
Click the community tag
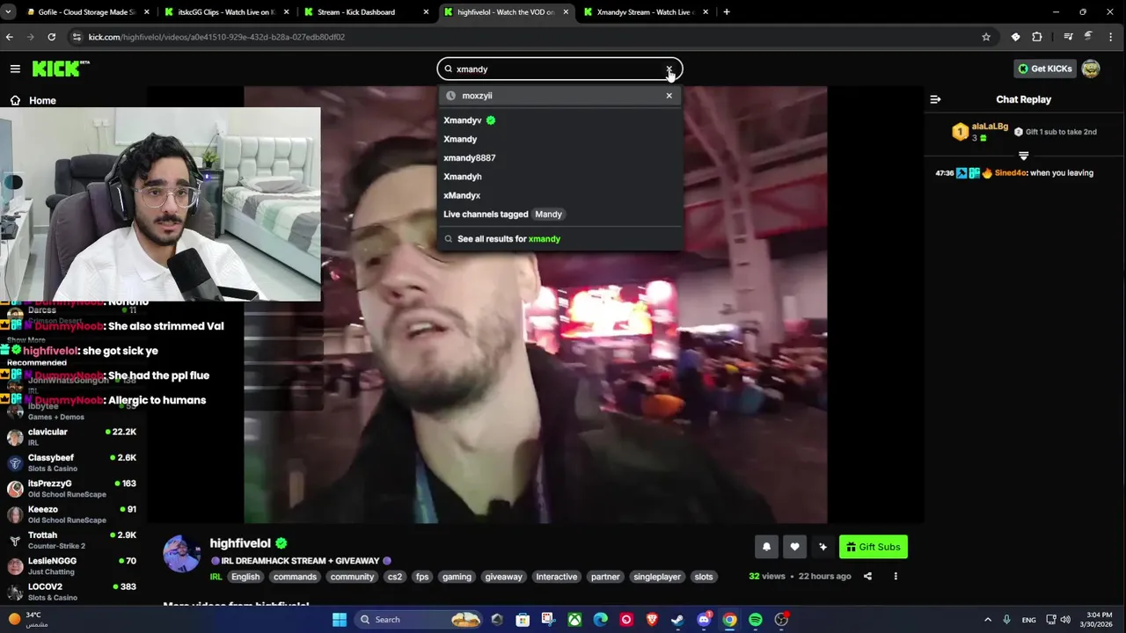pos(352,577)
